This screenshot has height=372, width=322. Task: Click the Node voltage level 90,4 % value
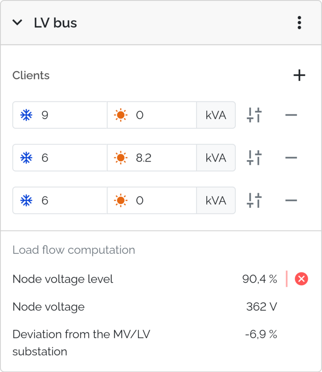(260, 279)
